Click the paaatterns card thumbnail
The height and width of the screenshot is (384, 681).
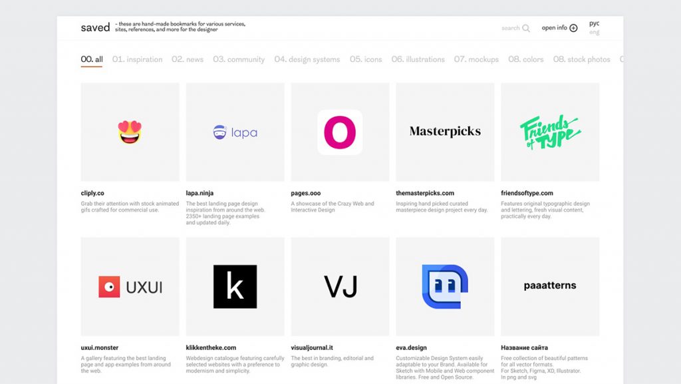point(549,285)
